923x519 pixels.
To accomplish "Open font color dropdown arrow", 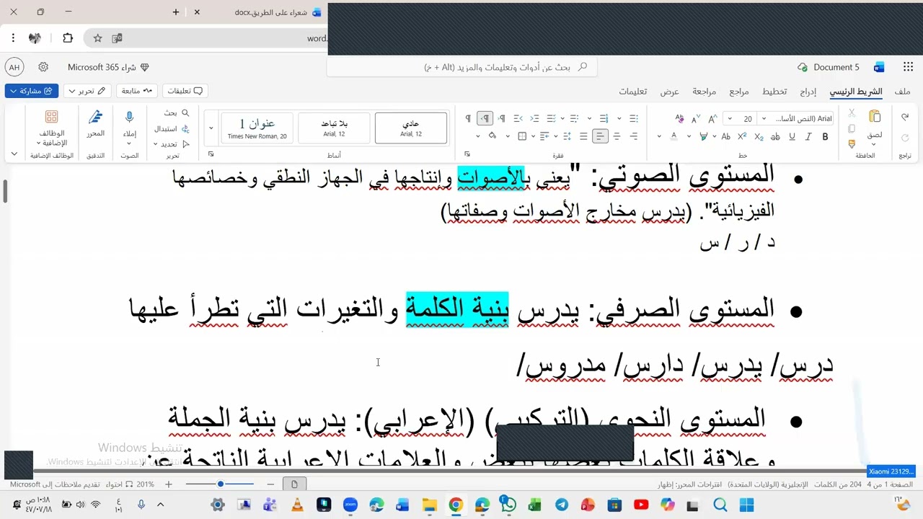I will tap(659, 136).
